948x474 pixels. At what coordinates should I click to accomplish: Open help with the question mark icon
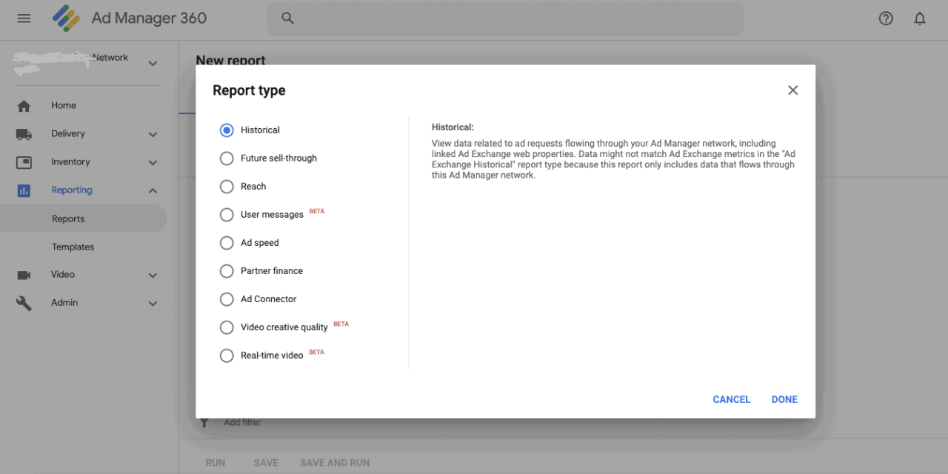tap(886, 19)
